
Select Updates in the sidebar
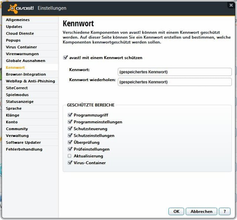click(x=14, y=27)
